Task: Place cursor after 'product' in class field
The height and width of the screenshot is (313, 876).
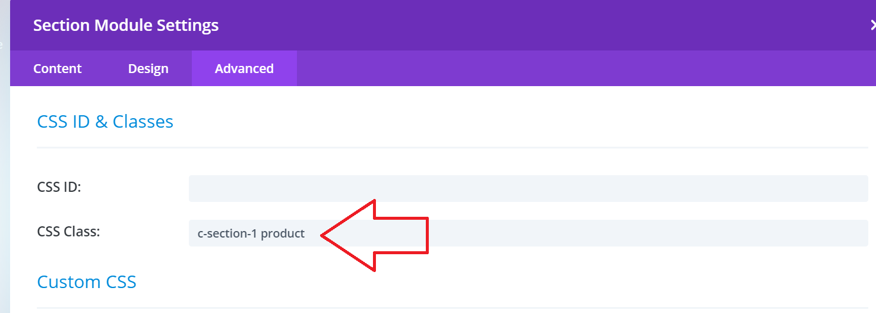Action: point(306,233)
